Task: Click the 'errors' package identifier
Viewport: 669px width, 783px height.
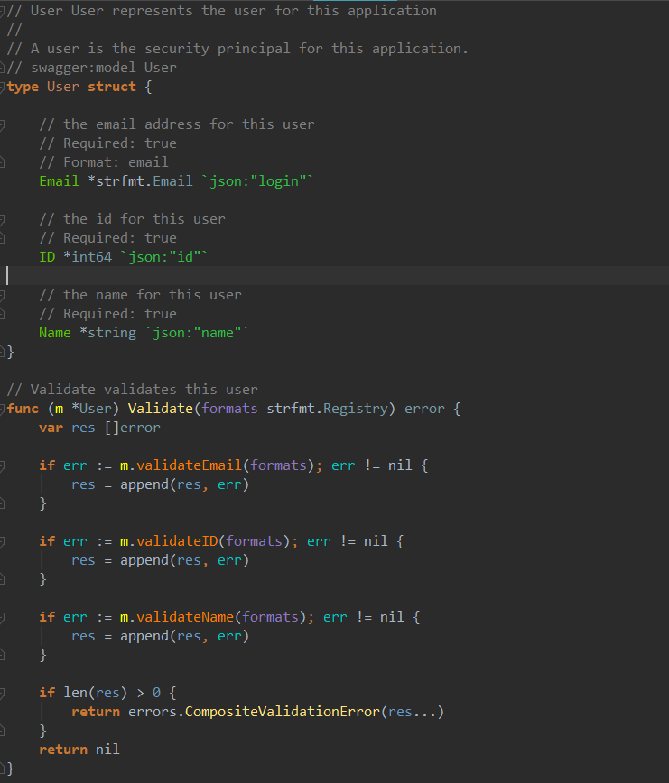Action: 153,712
